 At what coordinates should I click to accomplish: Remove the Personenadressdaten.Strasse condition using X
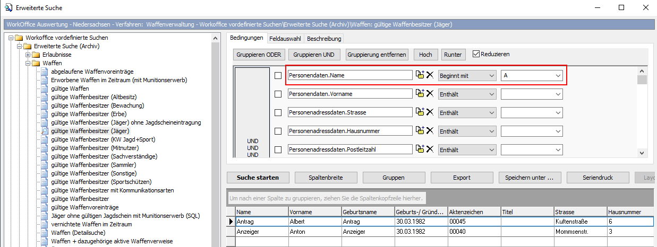(430, 112)
